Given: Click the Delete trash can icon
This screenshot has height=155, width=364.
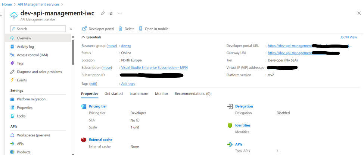Looking at the screenshot, I should [x=120, y=29].
